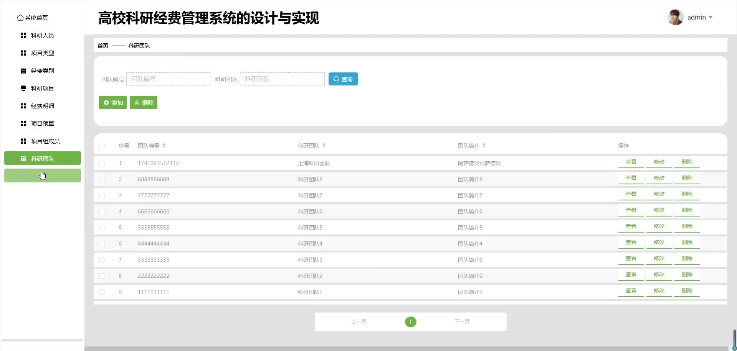Click 删除 for 科研团队4 row
This screenshot has width=737, height=351.
pyautogui.click(x=687, y=243)
